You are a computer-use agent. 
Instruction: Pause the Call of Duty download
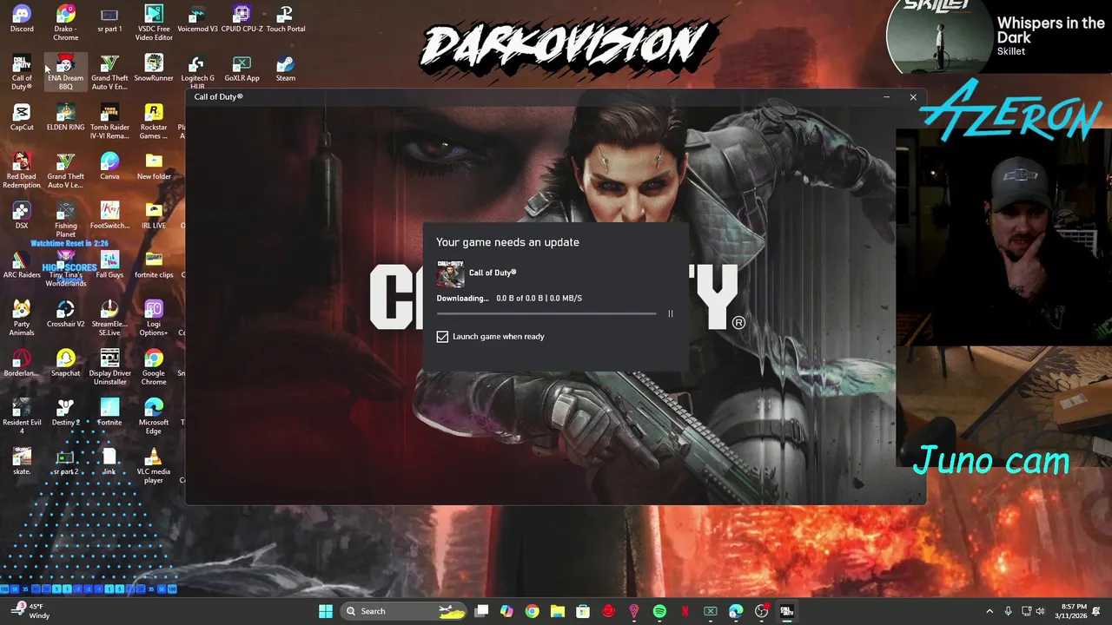(x=670, y=313)
